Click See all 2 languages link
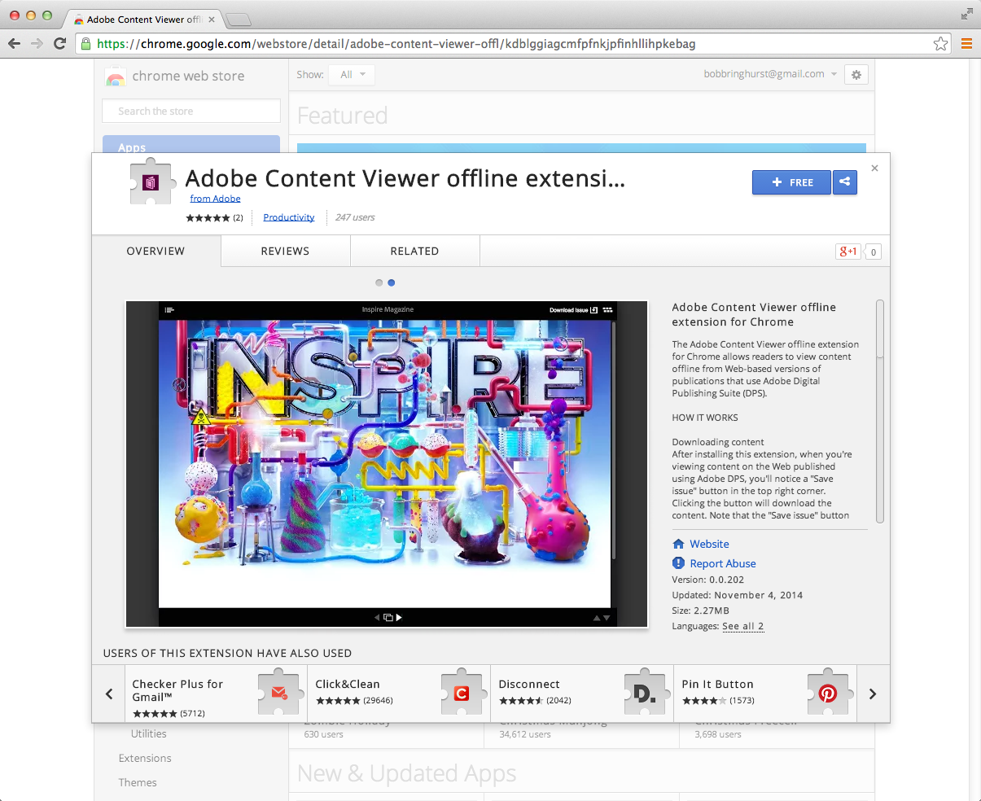The image size is (981, 801). click(x=742, y=626)
